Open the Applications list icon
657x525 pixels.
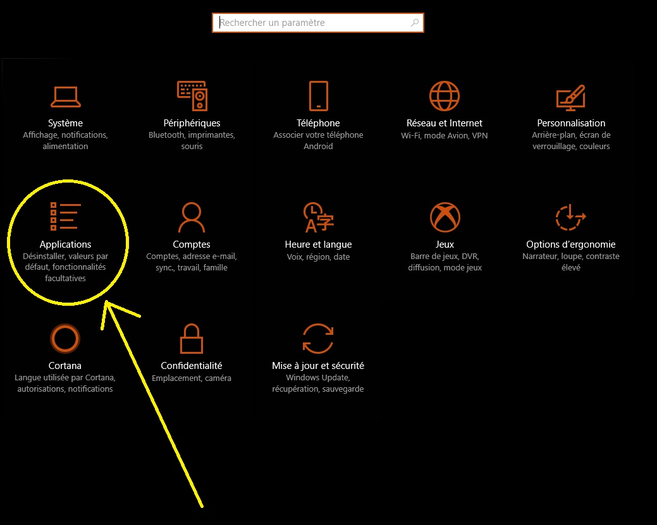[x=65, y=217]
